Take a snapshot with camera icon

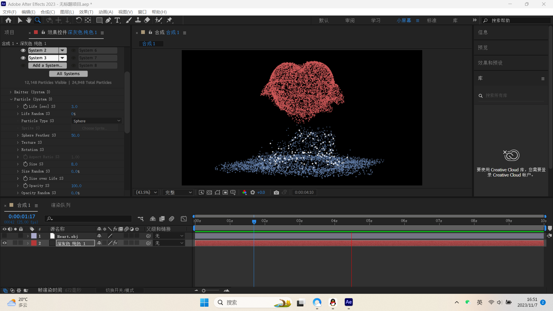pyautogui.click(x=276, y=192)
